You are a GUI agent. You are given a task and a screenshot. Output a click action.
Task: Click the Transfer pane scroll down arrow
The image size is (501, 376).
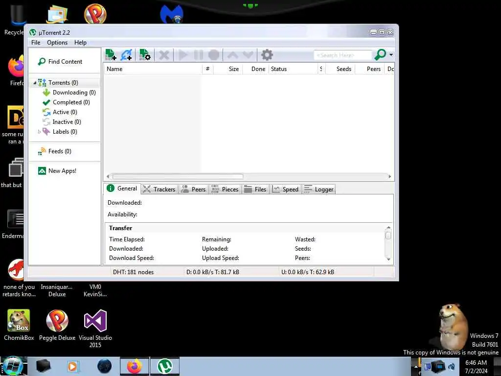388,259
